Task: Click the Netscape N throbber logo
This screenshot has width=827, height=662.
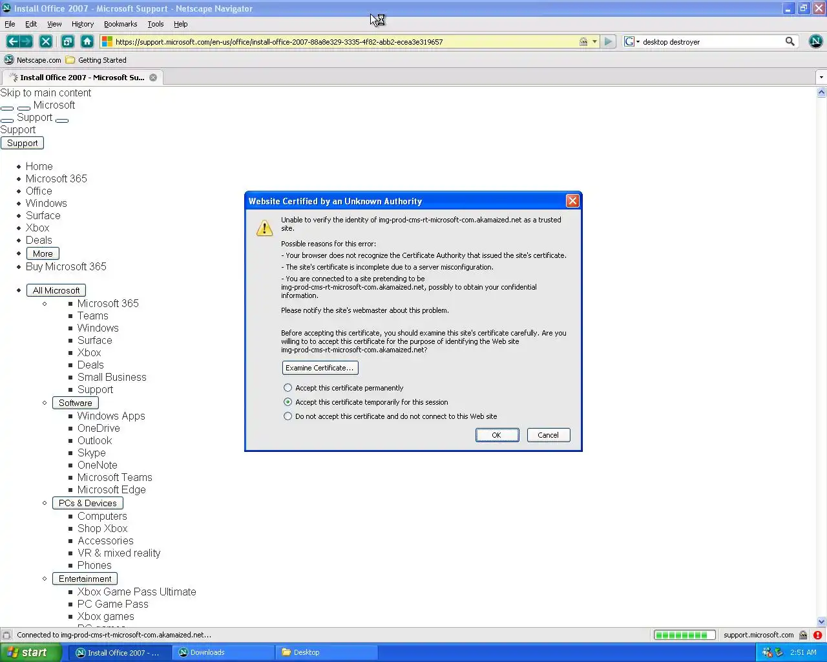Action: (x=815, y=41)
